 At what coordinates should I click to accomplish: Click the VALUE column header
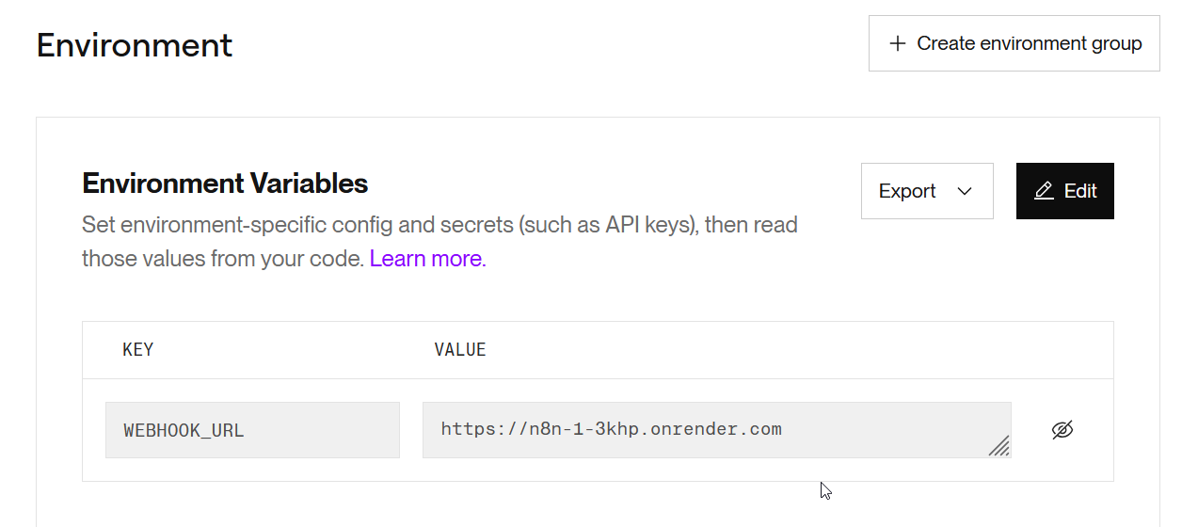tap(460, 350)
